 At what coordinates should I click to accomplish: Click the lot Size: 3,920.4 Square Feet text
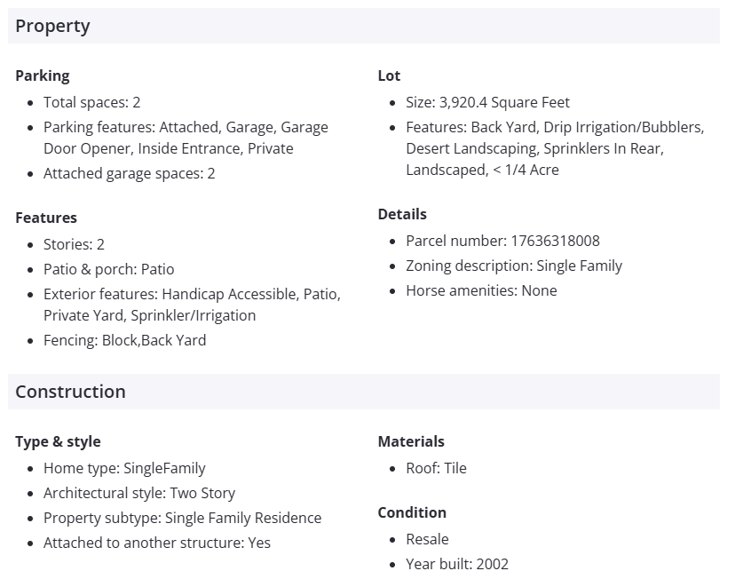487,102
